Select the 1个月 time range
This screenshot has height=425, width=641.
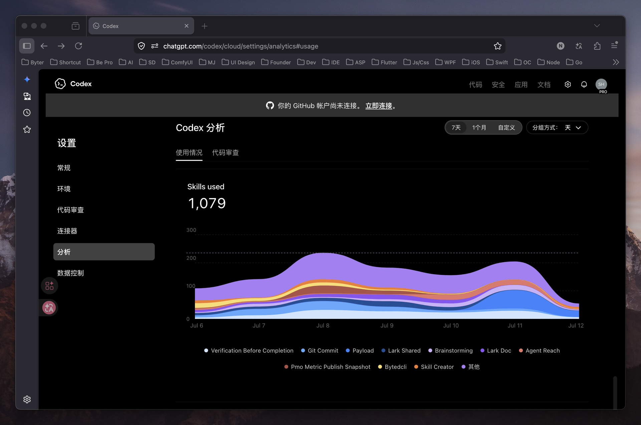479,128
